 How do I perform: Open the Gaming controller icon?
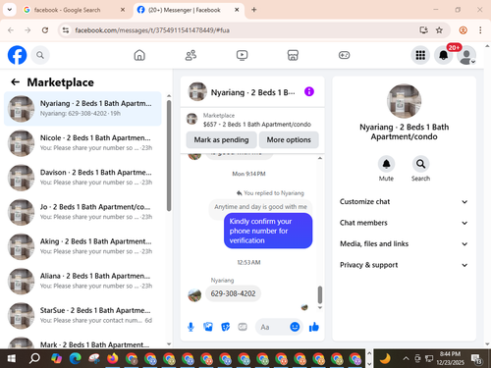tap(344, 55)
